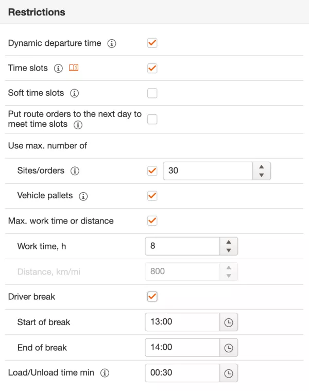Image resolution: width=309 pixels, height=391 pixels.
Task: Open clock picker for Load/Unload time
Action: point(229,373)
